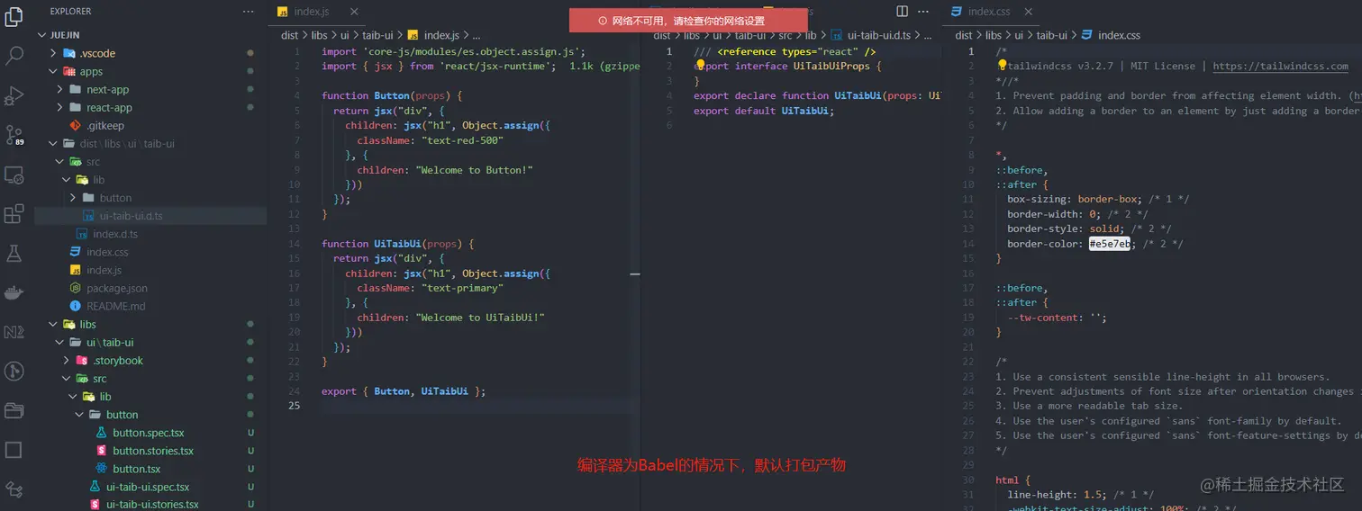This screenshot has width=1362, height=511.
Task: Expand the .vscode folder
Action: coord(54,53)
